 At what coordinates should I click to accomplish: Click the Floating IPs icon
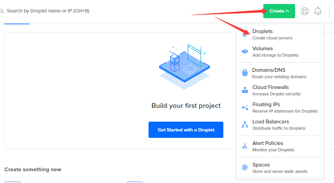click(x=245, y=107)
